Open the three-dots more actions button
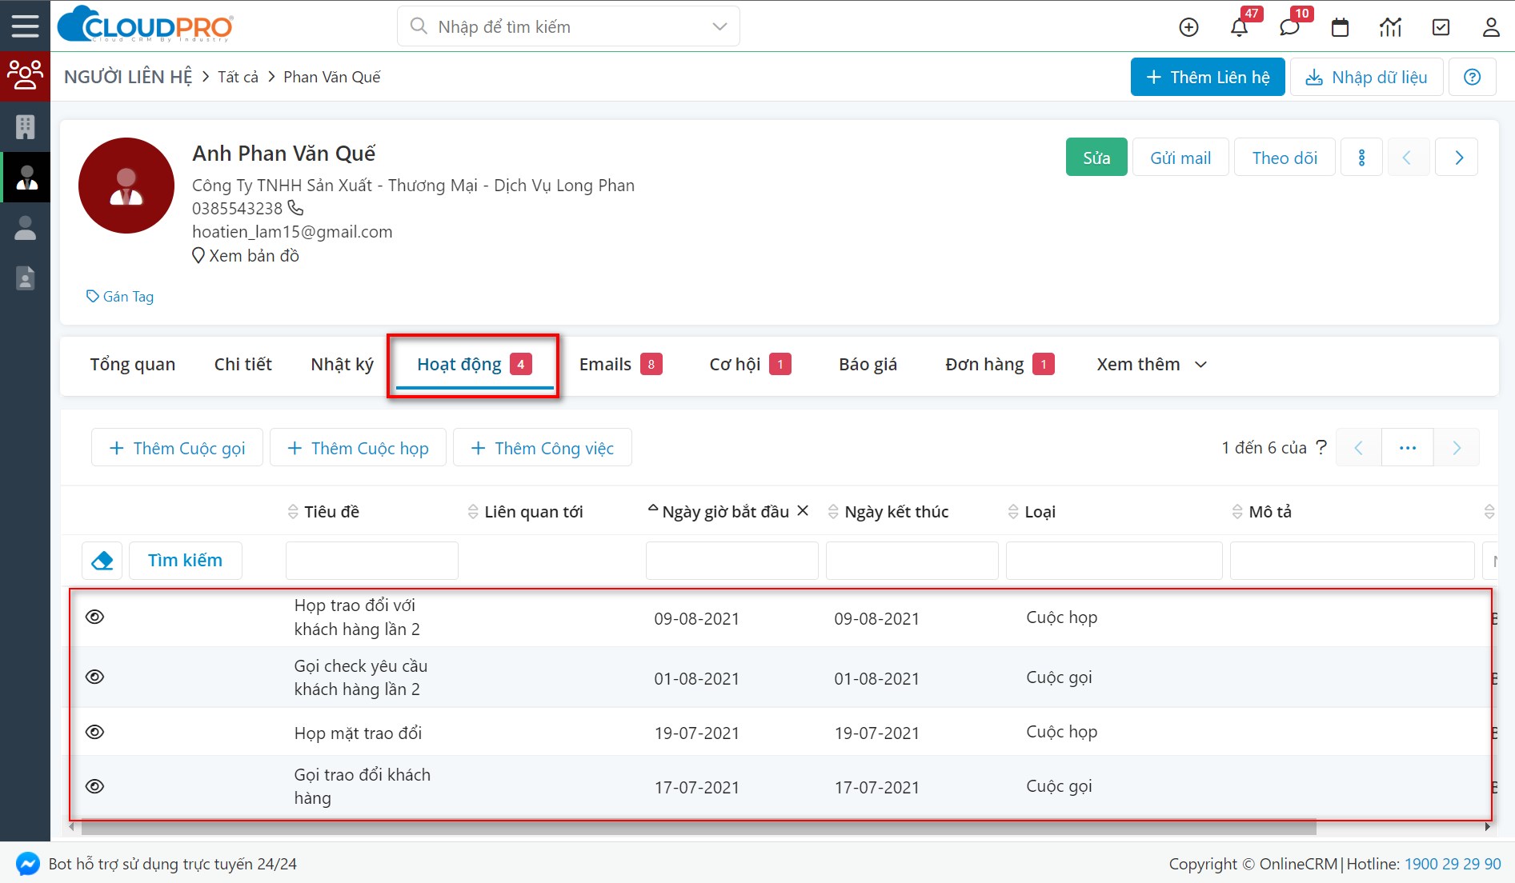This screenshot has width=1515, height=883. point(1361,158)
